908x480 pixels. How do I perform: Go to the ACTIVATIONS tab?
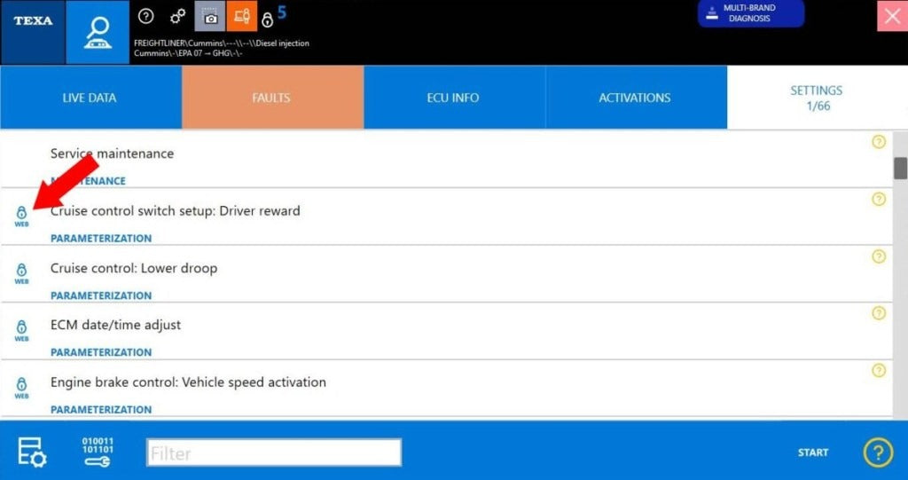(635, 98)
